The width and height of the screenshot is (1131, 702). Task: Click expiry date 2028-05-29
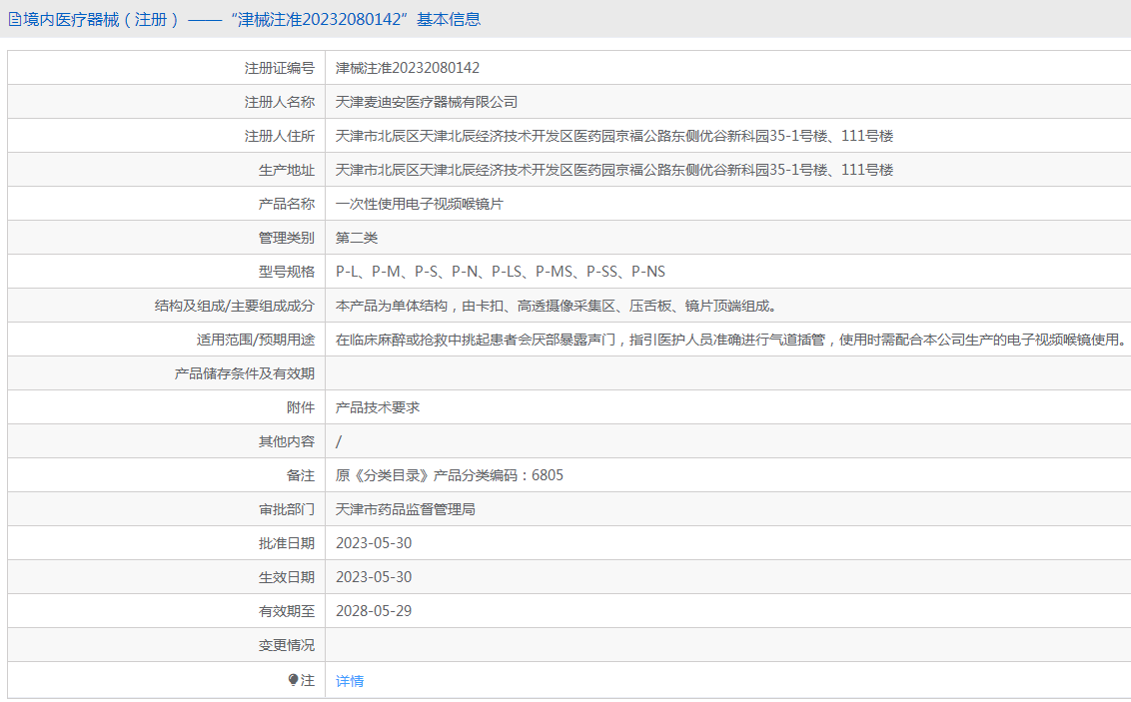coord(374,611)
